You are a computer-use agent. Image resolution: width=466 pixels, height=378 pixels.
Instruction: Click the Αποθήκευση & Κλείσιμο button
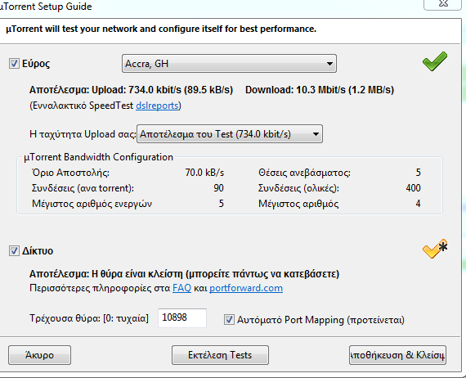pyautogui.click(x=397, y=355)
